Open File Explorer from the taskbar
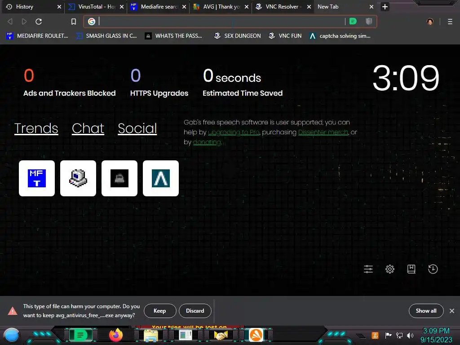This screenshot has width=460, height=345. (151, 335)
